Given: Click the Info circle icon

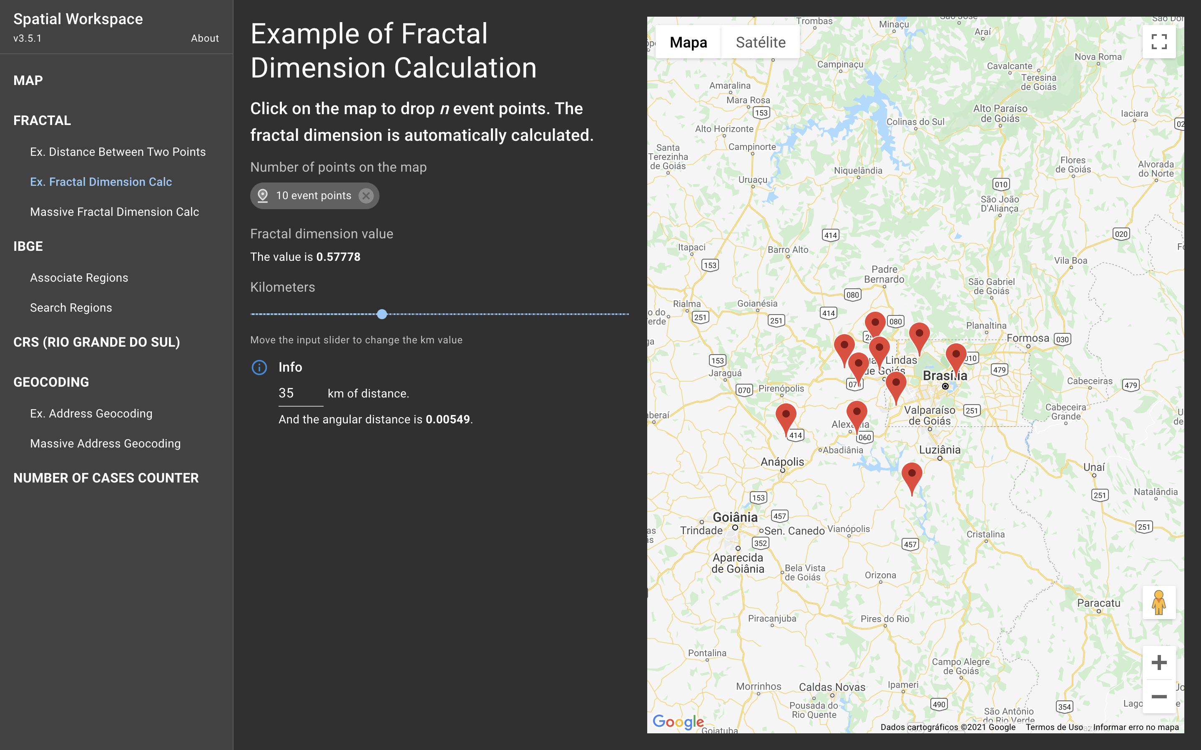Looking at the screenshot, I should (x=259, y=367).
